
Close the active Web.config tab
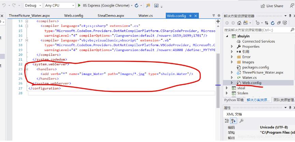[x=196, y=16]
